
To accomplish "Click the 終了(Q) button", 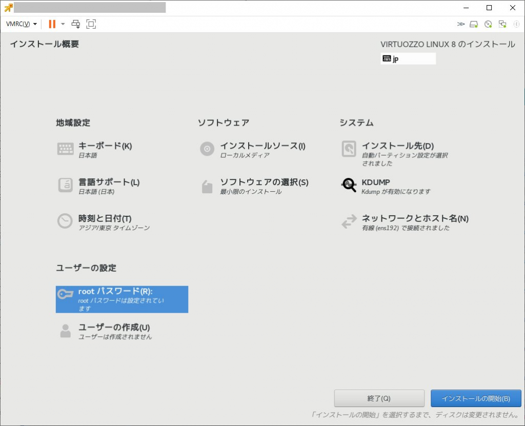I will 379,398.
